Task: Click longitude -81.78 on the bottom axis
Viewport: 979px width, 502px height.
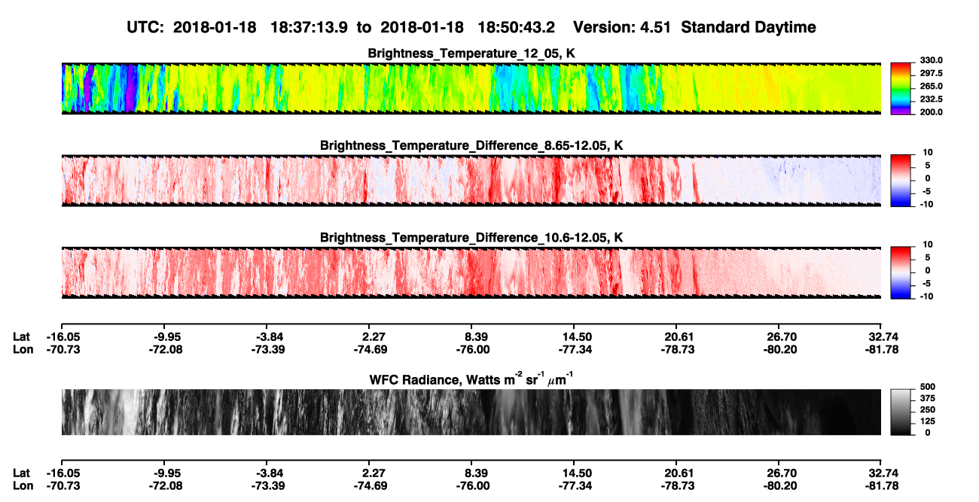Action: point(881,486)
